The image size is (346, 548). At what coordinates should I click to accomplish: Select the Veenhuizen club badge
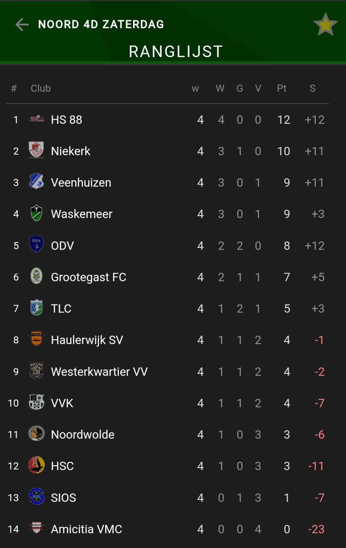click(36, 181)
